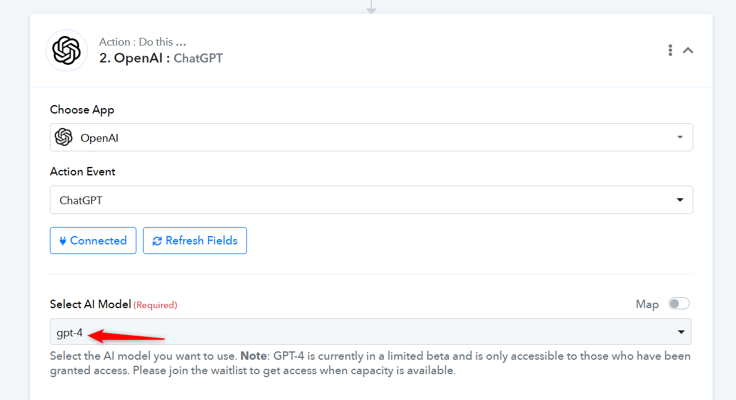Open the three-dot options menu
Screen dimensions: 736x400
[670, 50]
